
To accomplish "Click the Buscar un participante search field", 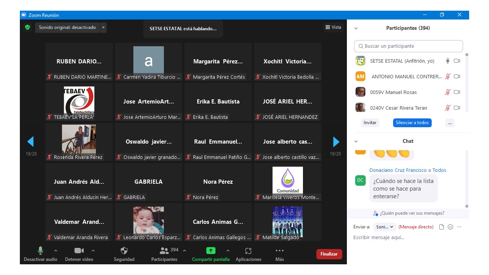I will [x=408, y=46].
